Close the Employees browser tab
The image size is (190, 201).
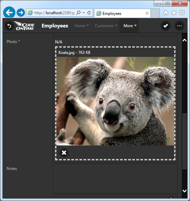click(x=147, y=13)
